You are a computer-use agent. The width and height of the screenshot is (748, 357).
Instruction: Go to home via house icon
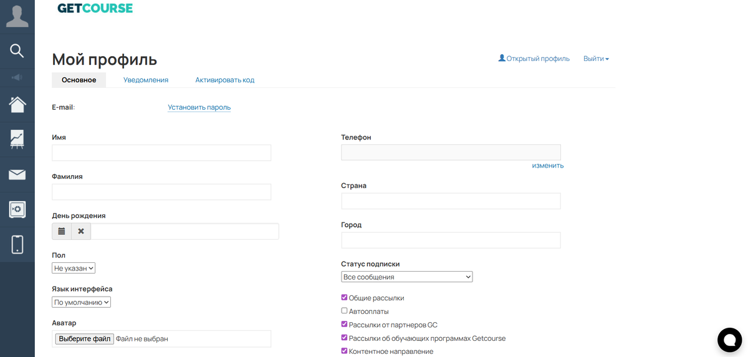coord(17,104)
